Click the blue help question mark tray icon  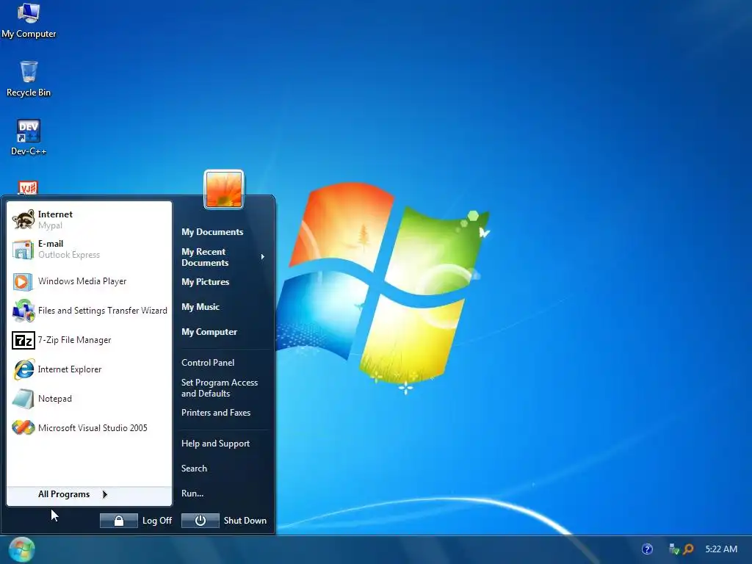647,549
